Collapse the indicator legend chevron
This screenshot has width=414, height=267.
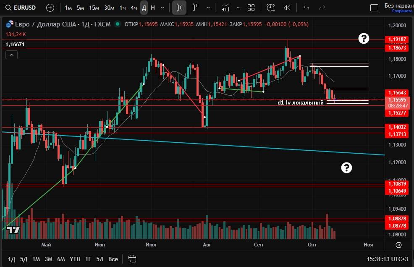click(x=11, y=55)
